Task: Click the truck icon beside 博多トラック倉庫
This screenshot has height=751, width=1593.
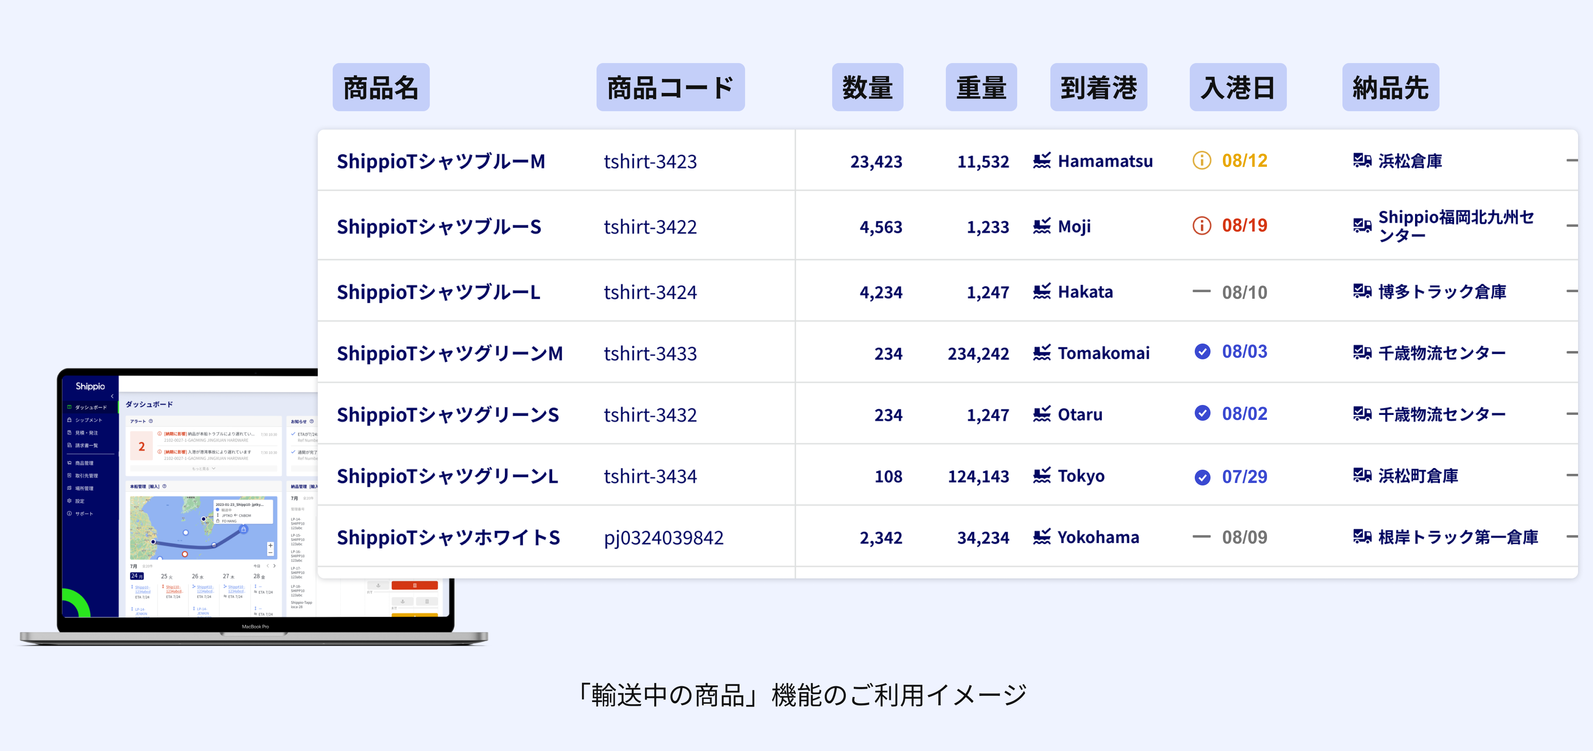Action: click(x=1362, y=291)
